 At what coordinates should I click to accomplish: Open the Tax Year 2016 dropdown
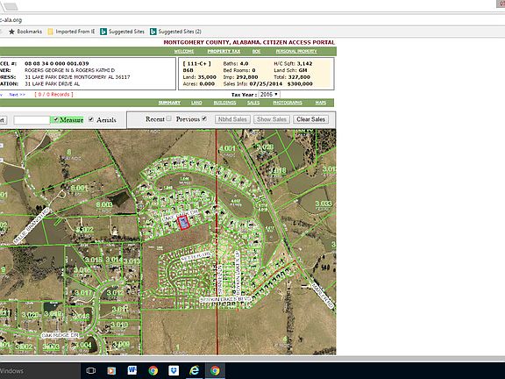coord(269,95)
